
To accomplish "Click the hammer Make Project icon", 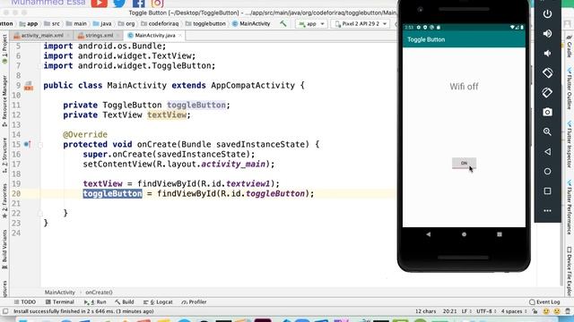I will 283,24.
